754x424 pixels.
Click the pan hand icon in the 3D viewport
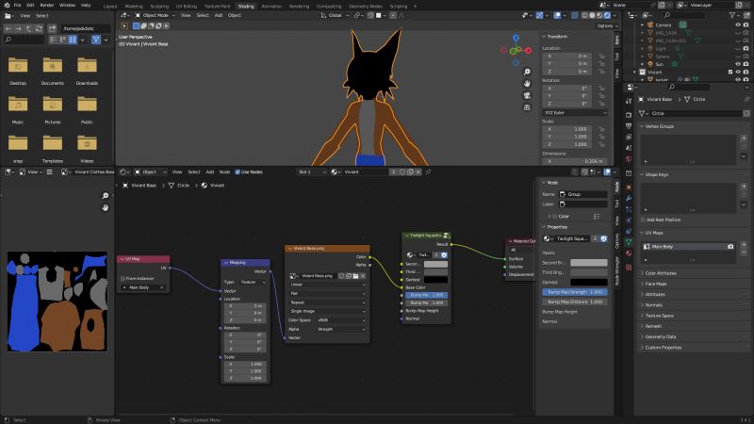pos(527,84)
